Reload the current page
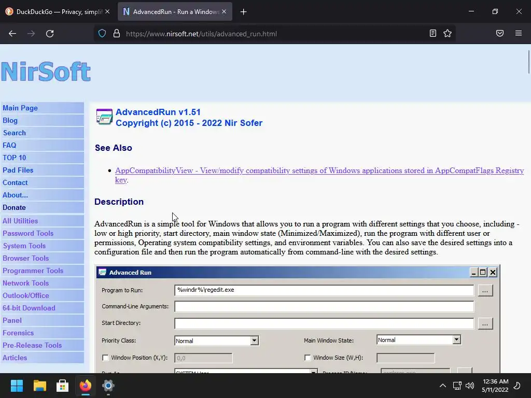This screenshot has height=398, width=531. [50, 34]
